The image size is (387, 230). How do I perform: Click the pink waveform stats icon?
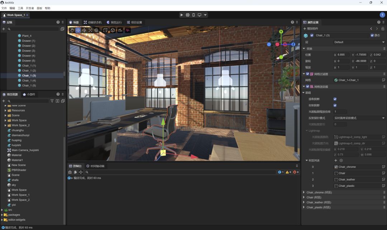(128, 30)
